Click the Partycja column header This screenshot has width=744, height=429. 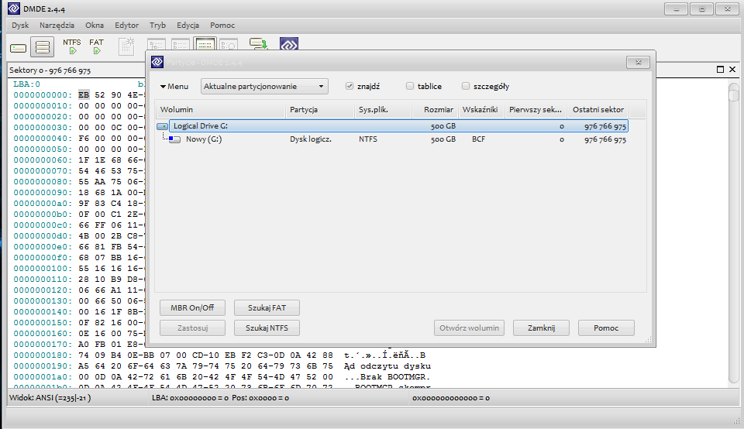pyautogui.click(x=320, y=109)
